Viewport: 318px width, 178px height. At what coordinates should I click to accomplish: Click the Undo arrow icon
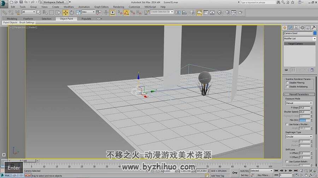[x=26, y=2]
